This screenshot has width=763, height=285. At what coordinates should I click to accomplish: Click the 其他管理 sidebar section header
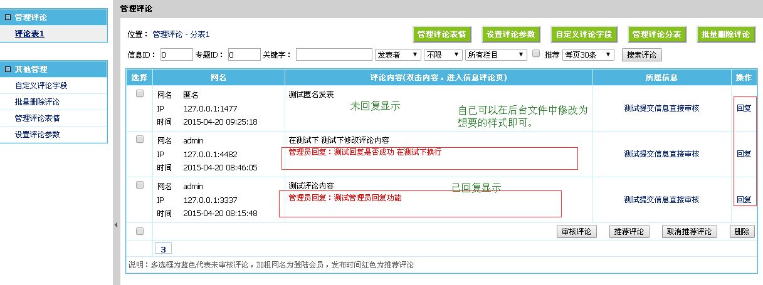(x=54, y=69)
